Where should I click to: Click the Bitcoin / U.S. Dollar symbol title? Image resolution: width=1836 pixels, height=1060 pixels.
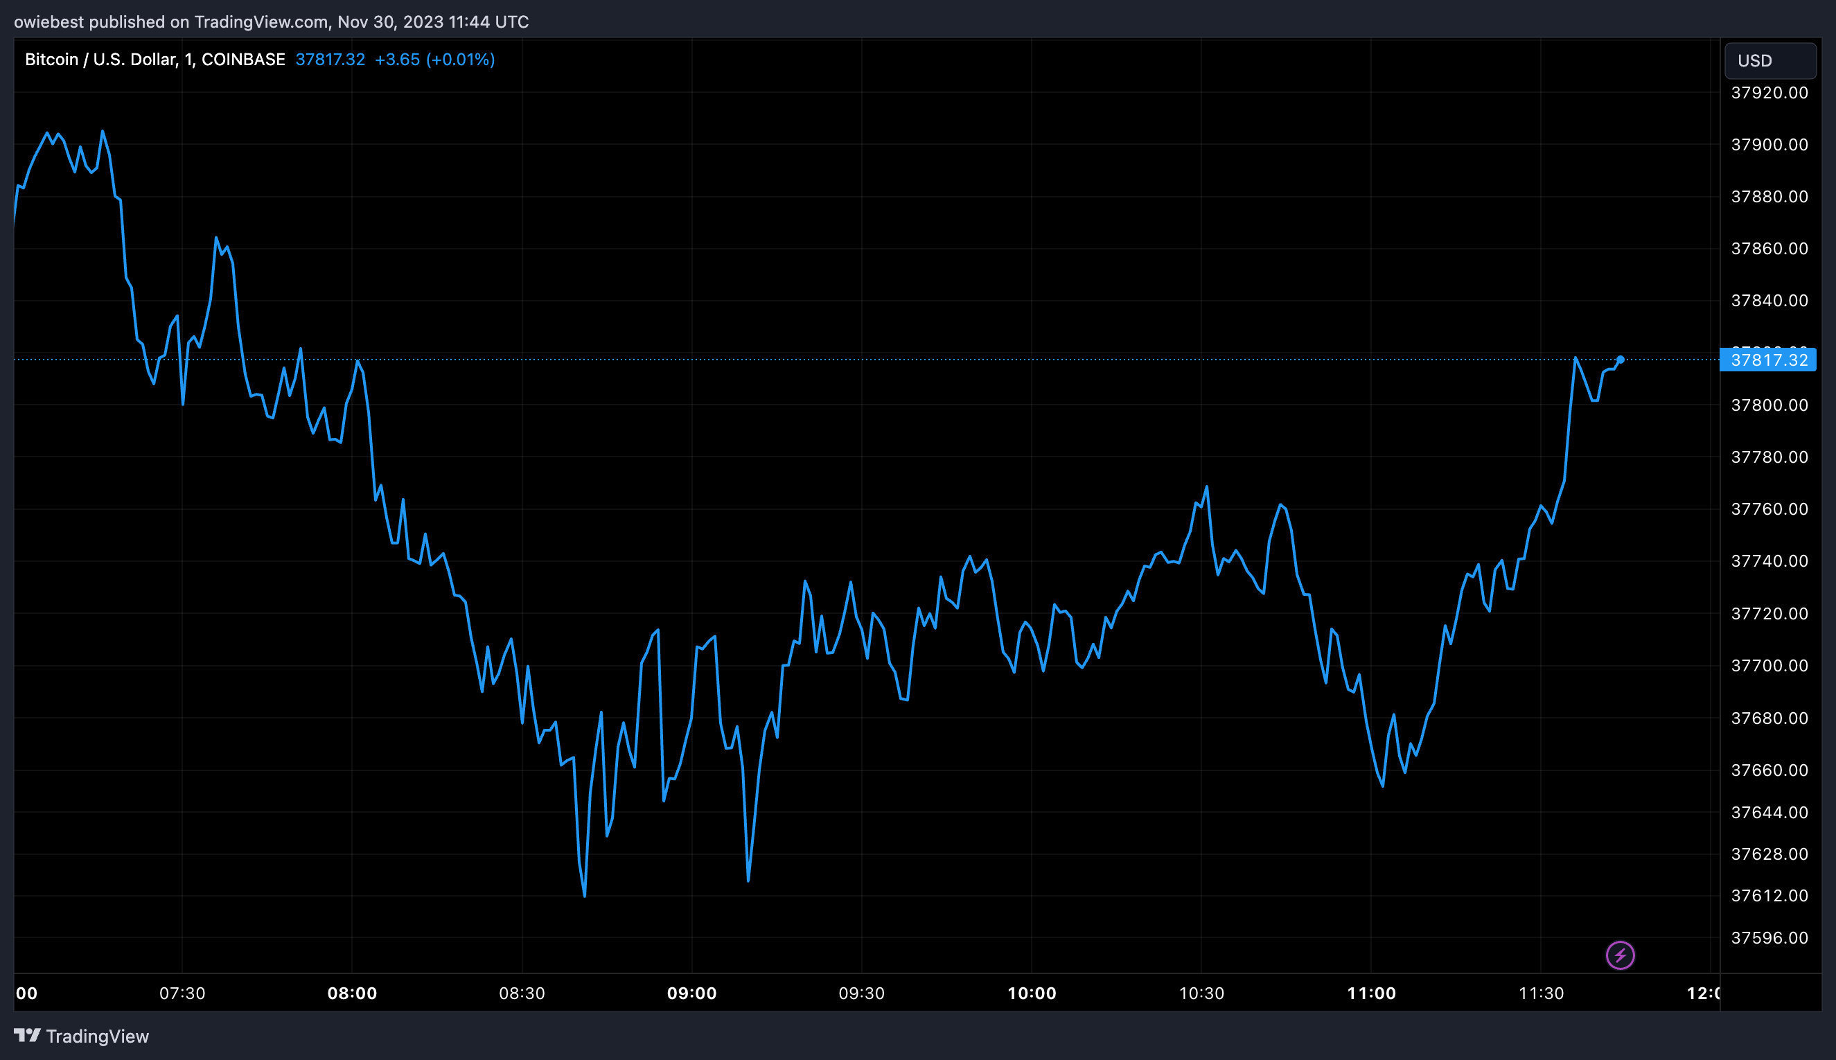coord(155,60)
